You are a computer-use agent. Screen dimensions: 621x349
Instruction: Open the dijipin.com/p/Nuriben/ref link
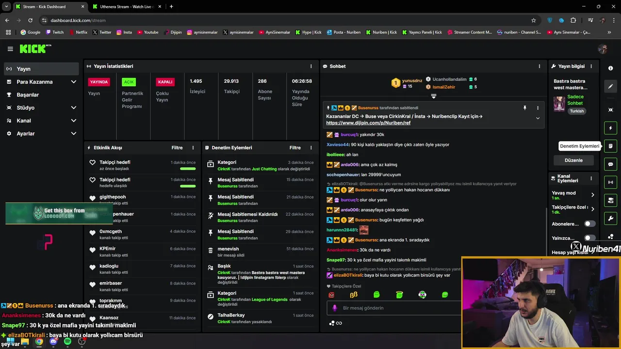[368, 123]
